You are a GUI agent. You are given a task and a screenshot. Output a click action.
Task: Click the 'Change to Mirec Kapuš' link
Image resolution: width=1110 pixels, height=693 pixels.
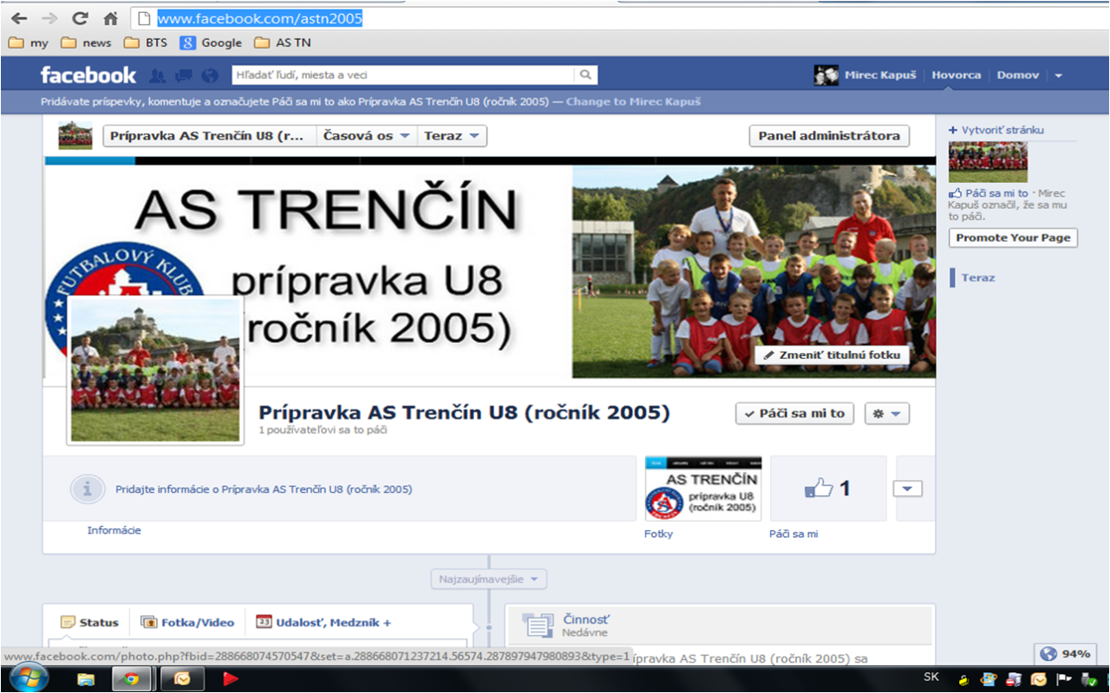point(633,101)
